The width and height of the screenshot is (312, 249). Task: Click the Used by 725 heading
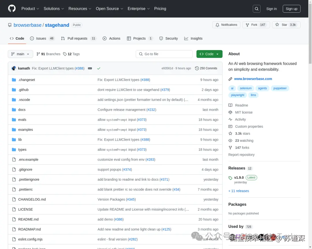point(240,227)
